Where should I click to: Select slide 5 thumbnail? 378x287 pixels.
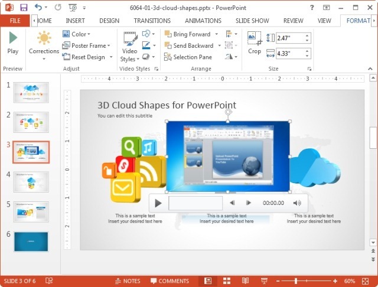tap(31, 211)
